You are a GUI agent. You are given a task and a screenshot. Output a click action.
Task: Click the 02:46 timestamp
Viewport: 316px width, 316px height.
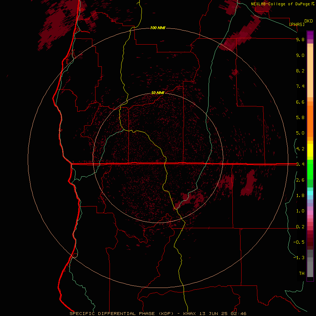click(x=238, y=314)
